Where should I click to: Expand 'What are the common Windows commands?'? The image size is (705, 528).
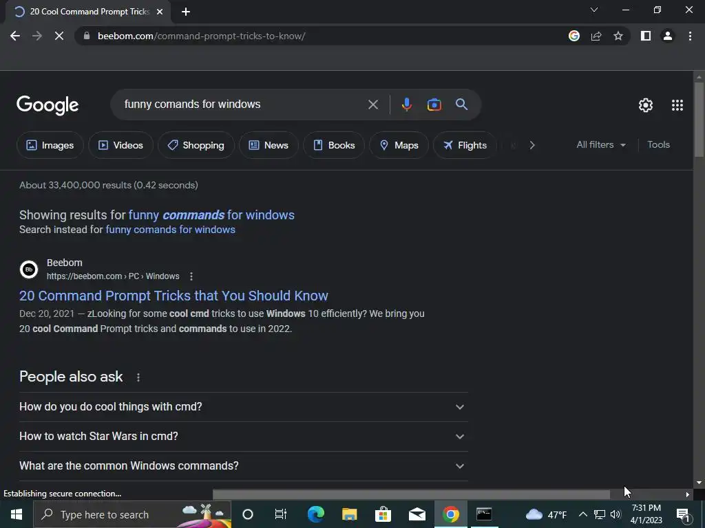point(243,466)
